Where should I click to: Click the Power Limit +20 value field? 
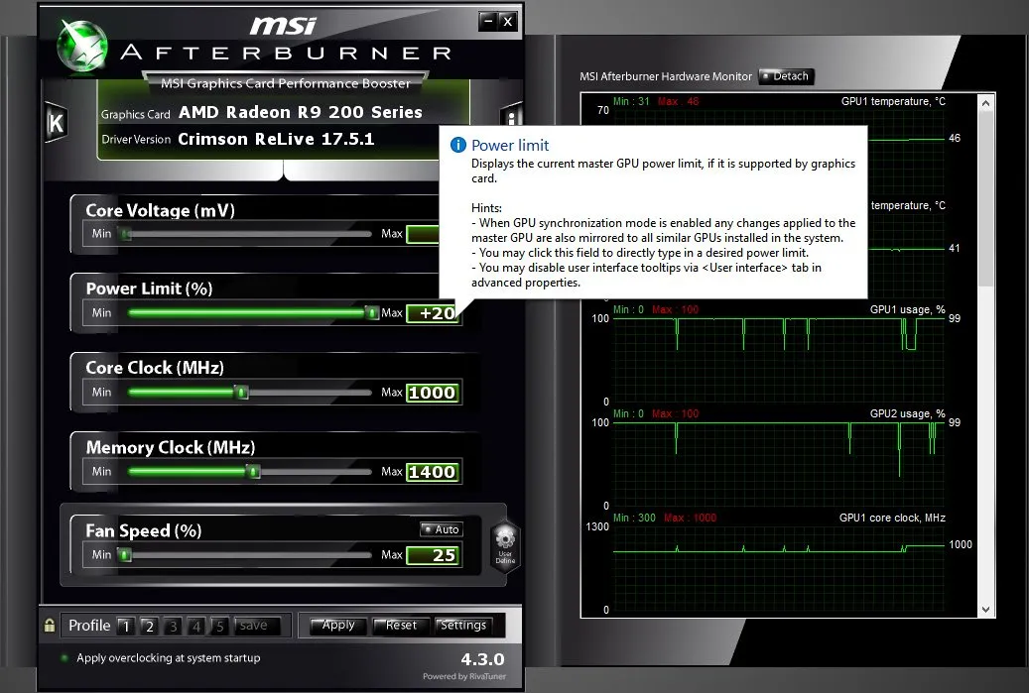pos(434,313)
